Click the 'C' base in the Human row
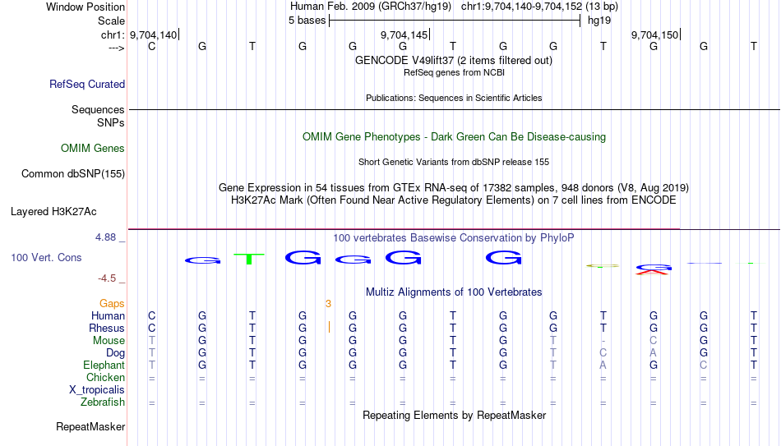This screenshot has width=781, height=446. pyautogui.click(x=152, y=316)
